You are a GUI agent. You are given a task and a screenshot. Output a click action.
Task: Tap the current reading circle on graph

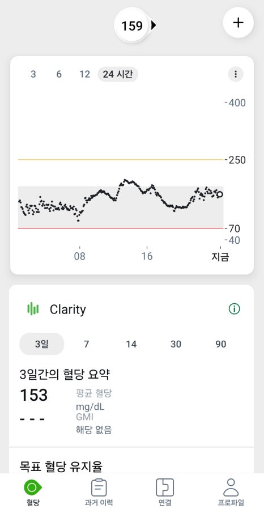tap(220, 194)
